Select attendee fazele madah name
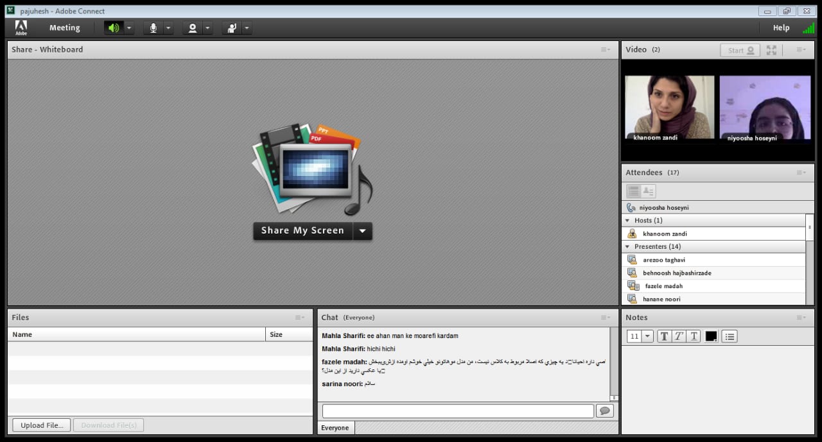This screenshot has width=822, height=442. pos(664,286)
